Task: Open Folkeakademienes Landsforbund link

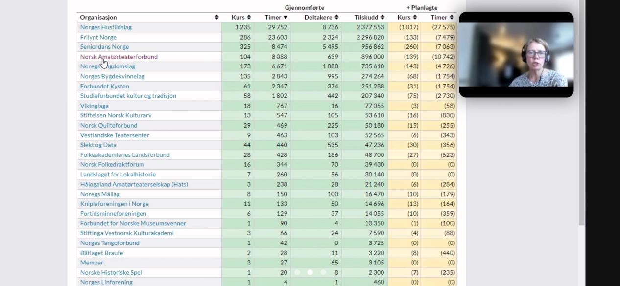Action: point(125,154)
